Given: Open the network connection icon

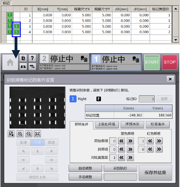Looking at the screenshot, I should pos(32,66).
